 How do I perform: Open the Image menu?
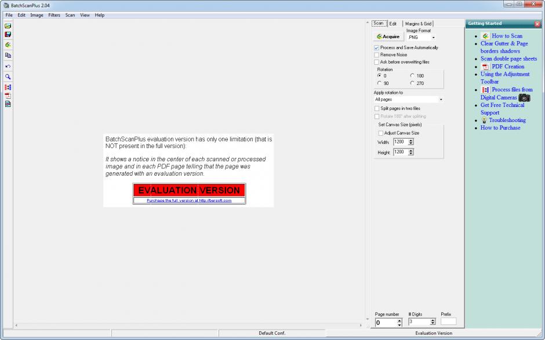click(37, 15)
